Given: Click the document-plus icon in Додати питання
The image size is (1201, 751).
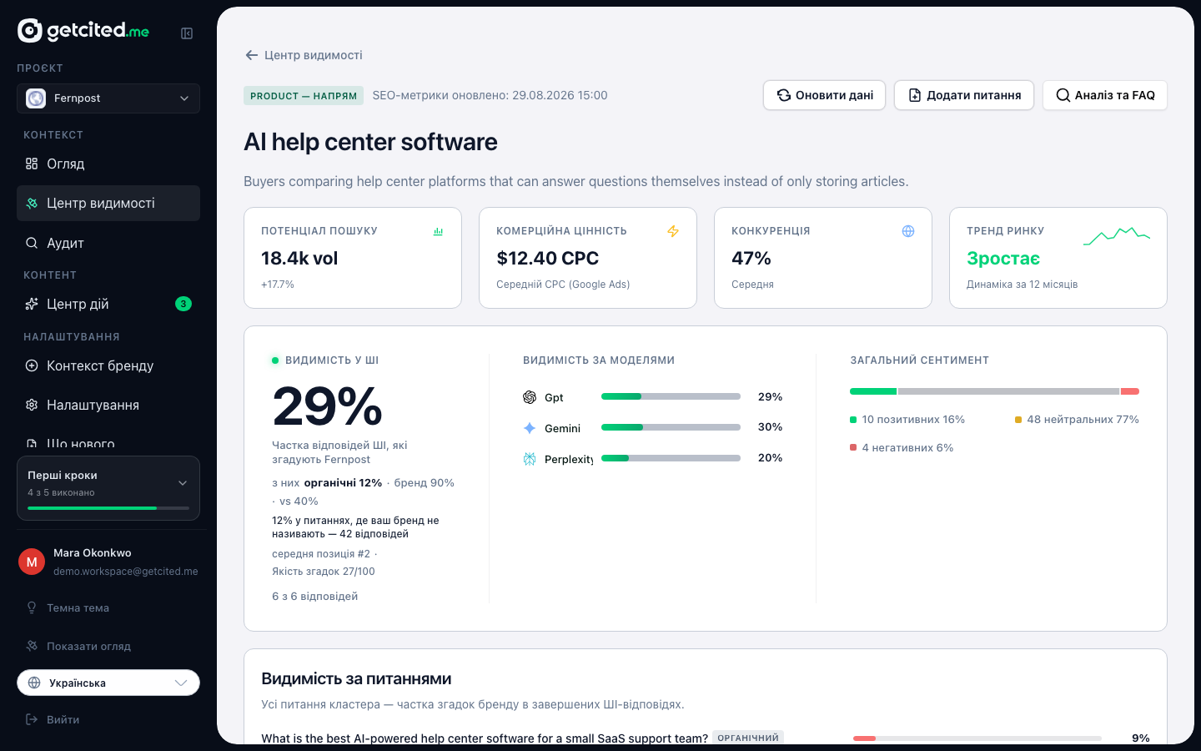Looking at the screenshot, I should 915,95.
